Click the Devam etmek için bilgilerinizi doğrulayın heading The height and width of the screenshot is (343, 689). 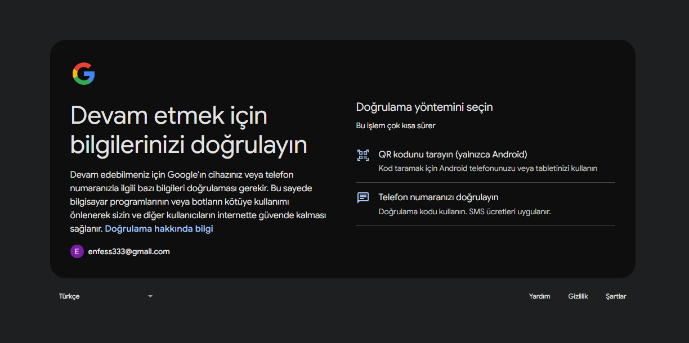[x=189, y=130]
